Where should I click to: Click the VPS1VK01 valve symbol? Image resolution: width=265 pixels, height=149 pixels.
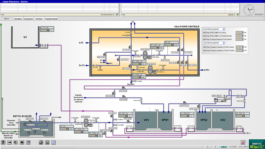[142, 101]
